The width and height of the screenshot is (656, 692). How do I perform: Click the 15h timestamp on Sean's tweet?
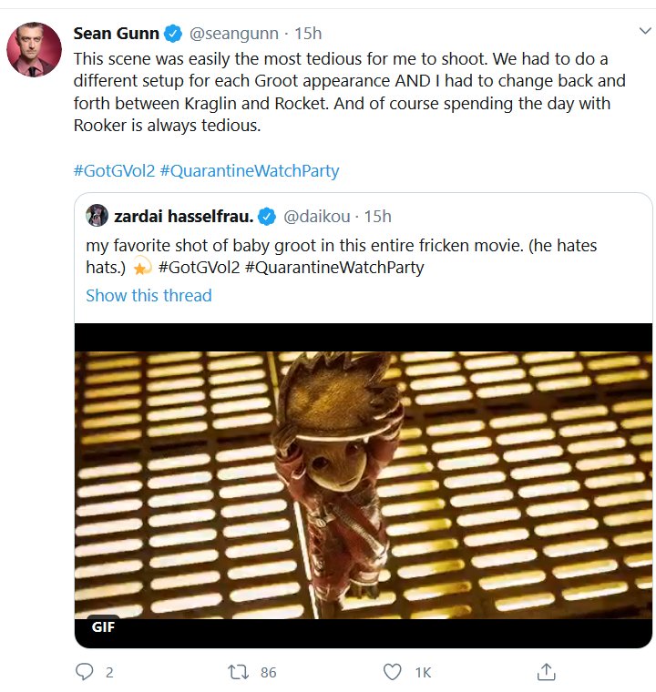pyautogui.click(x=308, y=34)
